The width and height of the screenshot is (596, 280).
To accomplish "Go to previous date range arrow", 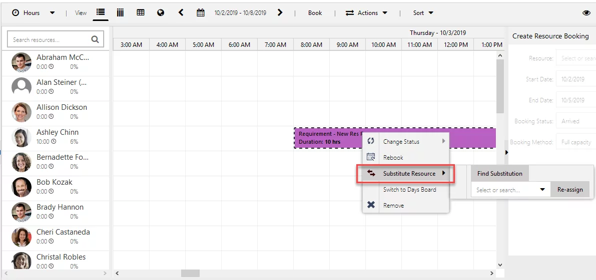I will pyautogui.click(x=181, y=12).
